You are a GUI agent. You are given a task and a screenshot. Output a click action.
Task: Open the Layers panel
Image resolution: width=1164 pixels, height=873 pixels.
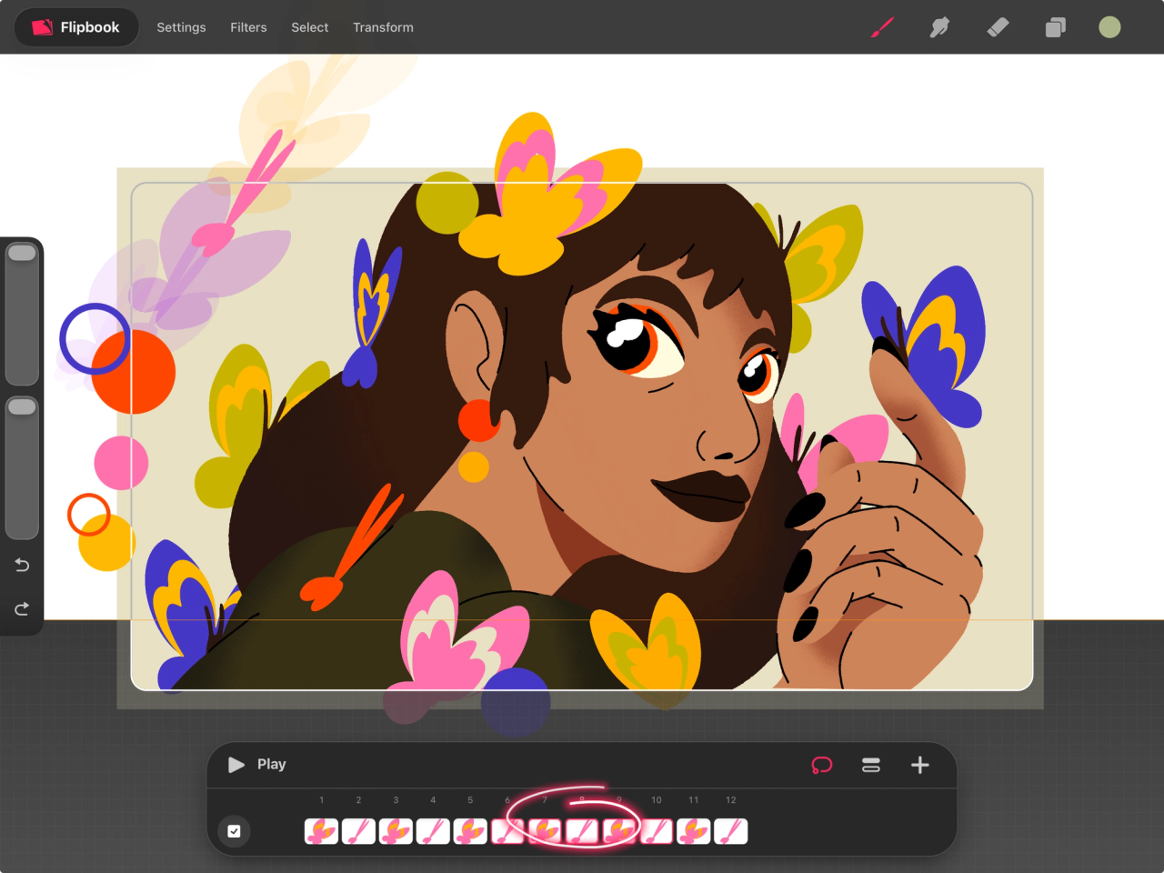click(1055, 27)
